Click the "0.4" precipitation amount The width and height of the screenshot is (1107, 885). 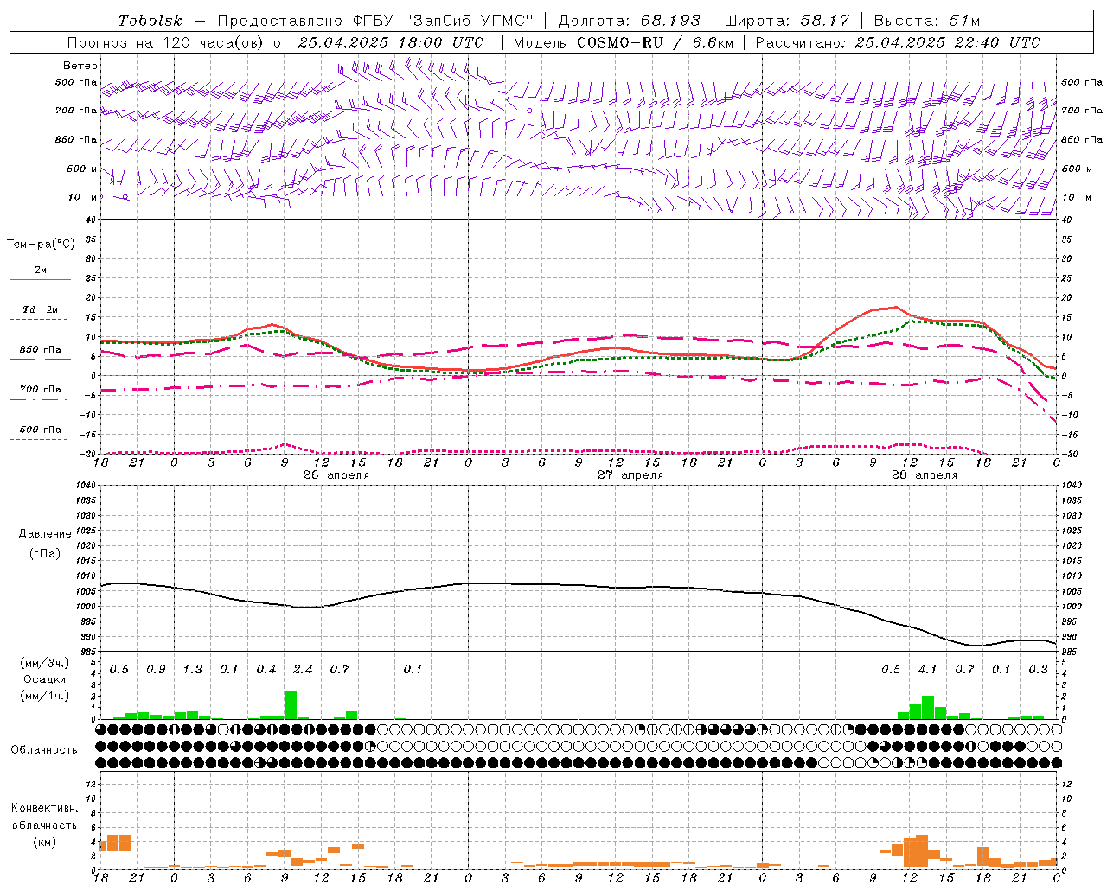[x=266, y=669]
